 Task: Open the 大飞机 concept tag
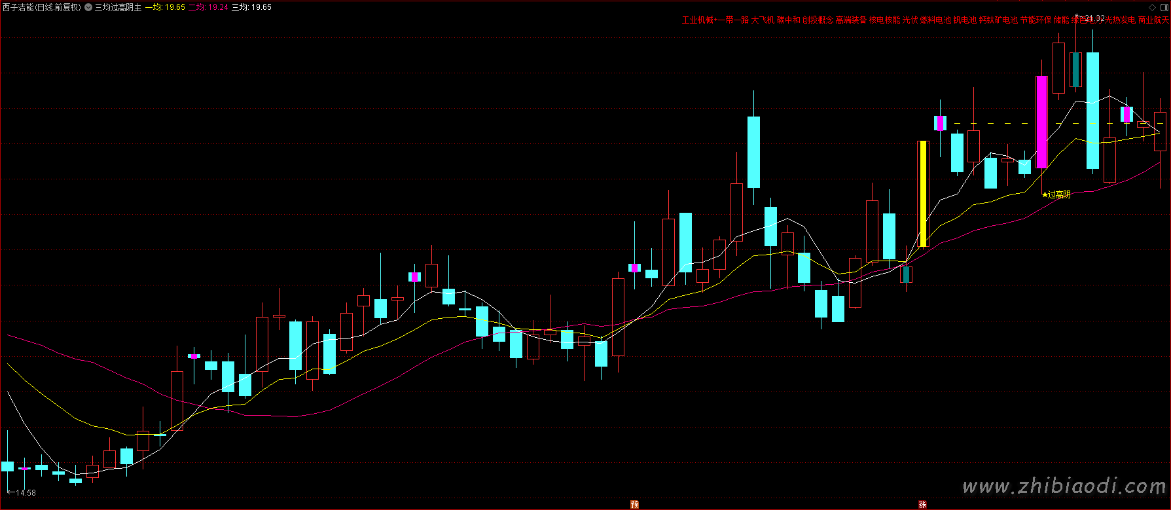(762, 20)
